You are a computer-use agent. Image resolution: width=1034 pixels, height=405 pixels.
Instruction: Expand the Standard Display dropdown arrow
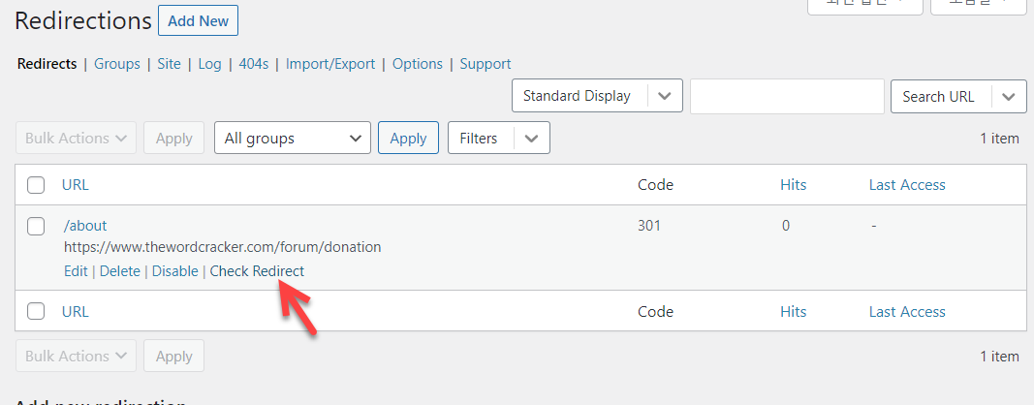pos(664,96)
